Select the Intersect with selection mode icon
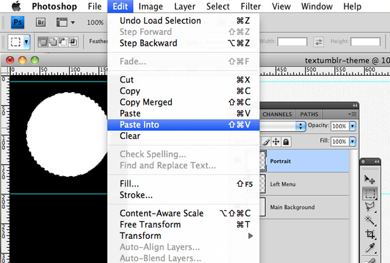Image resolution: width=390 pixels, height=263 pixels. (x=73, y=42)
